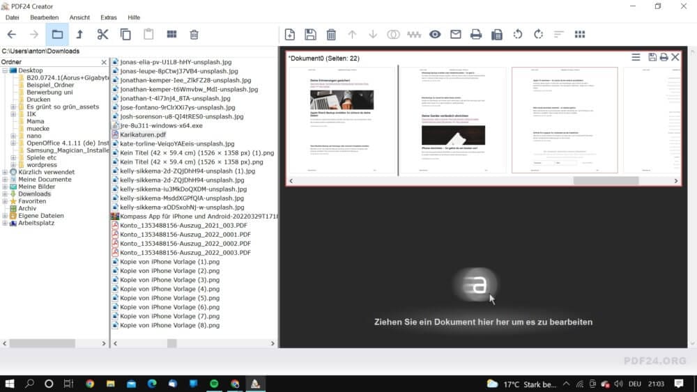This screenshot has height=392, width=697.
Task: Select third page thumbnail with red border
Action: [x=565, y=120]
